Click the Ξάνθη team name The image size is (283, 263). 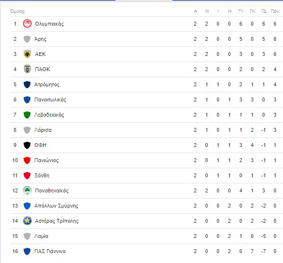(x=42, y=175)
